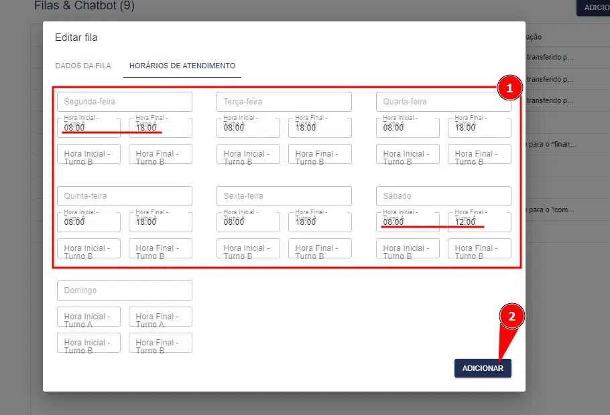Edit Quarta-feira Turno A end time

click(479, 127)
